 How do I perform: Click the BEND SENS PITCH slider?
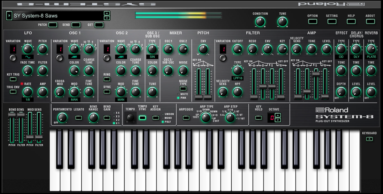pos(12,115)
